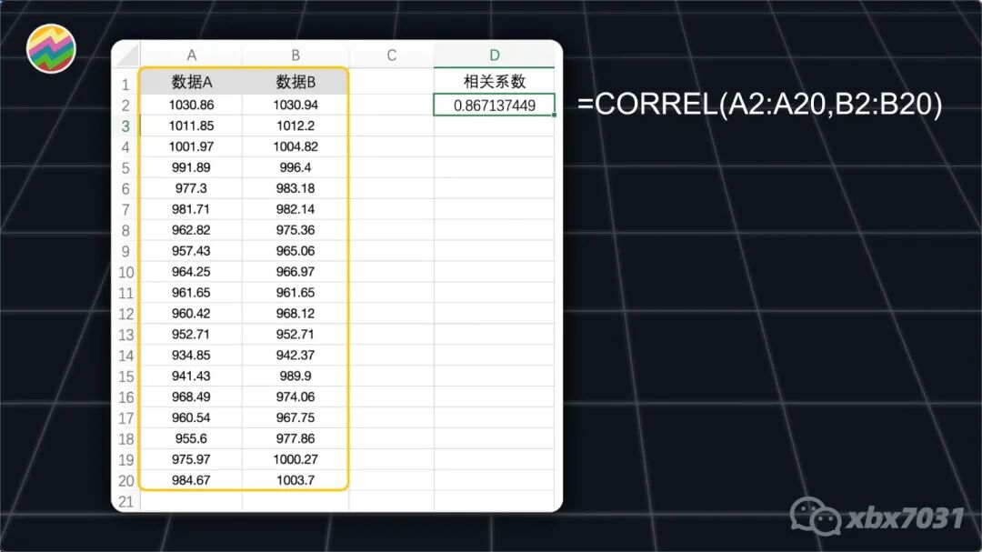Click cell with value 964.25
This screenshot has height=552, width=982.
click(x=191, y=272)
